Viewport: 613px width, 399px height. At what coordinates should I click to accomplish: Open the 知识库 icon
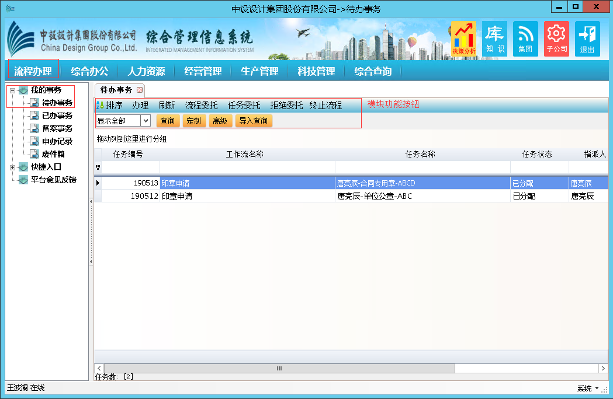494,38
